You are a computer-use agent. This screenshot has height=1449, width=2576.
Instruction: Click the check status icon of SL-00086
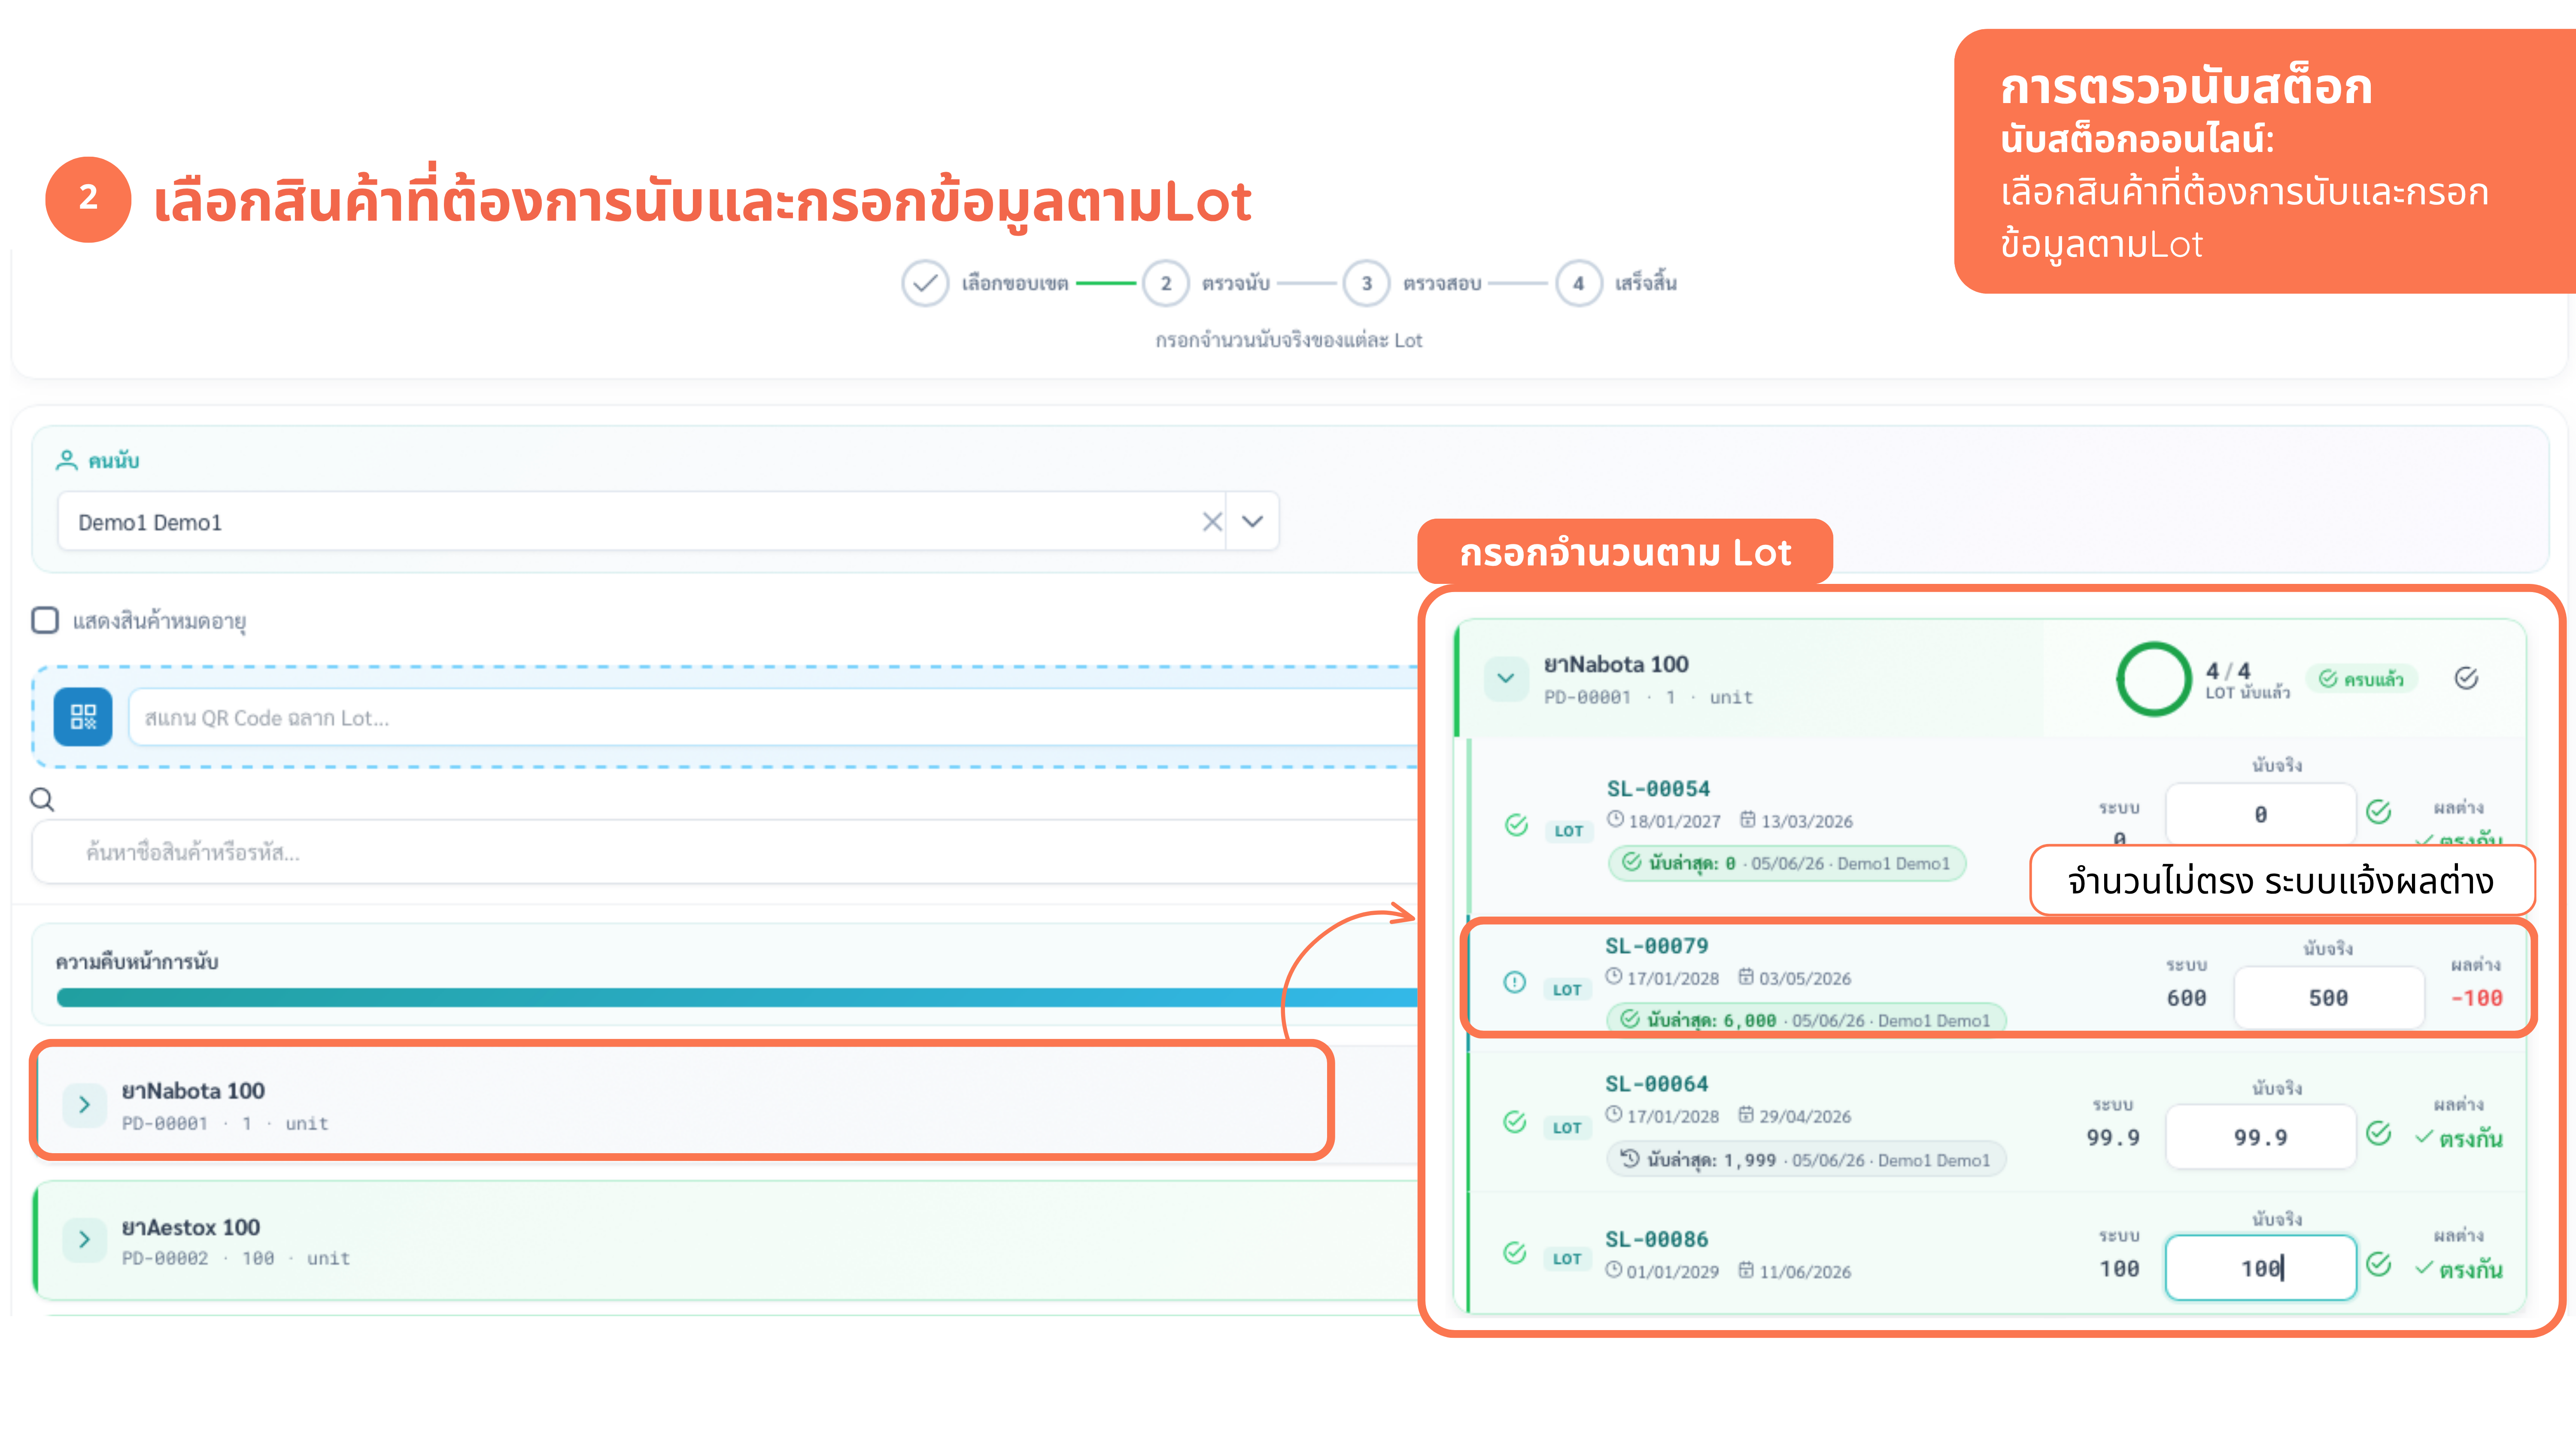[1515, 1252]
